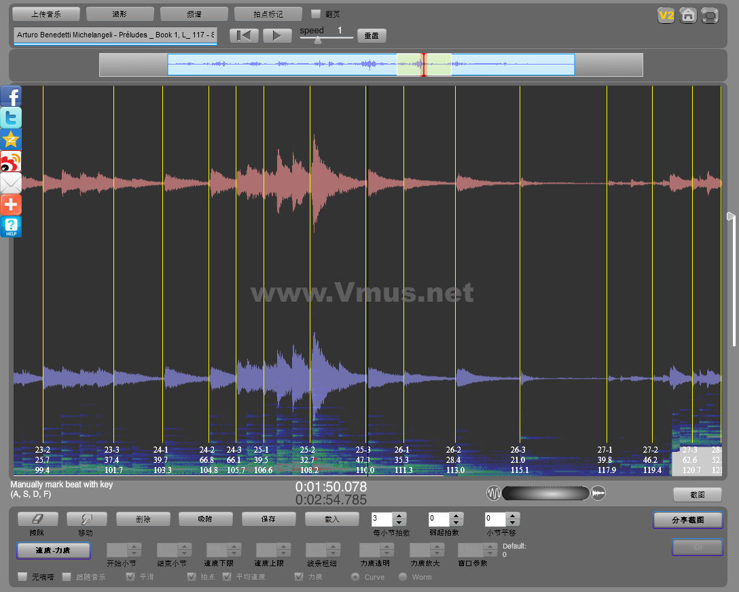Switch to the 波形 waveform view
Viewport: 739px width, 592px height.
(120, 14)
